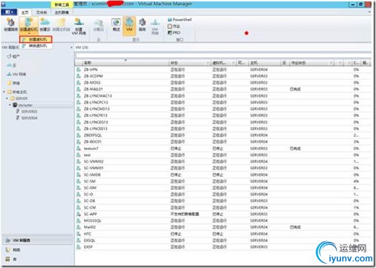376x268 pixels.
Task: Select the highlighted VM view button
Action: tap(129, 26)
